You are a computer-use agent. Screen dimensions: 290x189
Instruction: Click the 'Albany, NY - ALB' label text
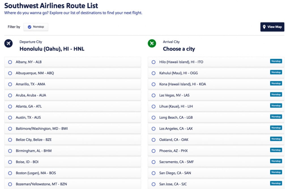[x=29, y=62]
